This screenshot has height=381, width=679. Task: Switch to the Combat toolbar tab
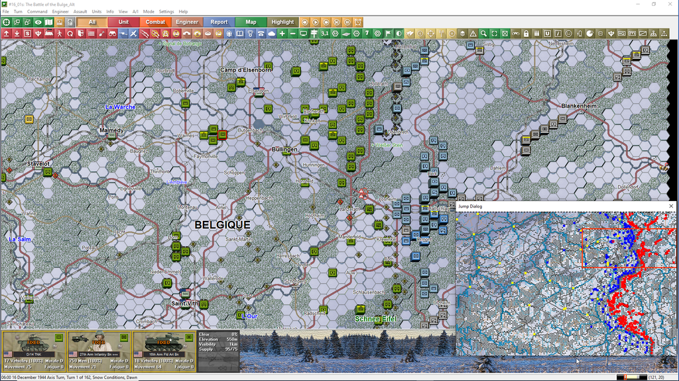[155, 22]
